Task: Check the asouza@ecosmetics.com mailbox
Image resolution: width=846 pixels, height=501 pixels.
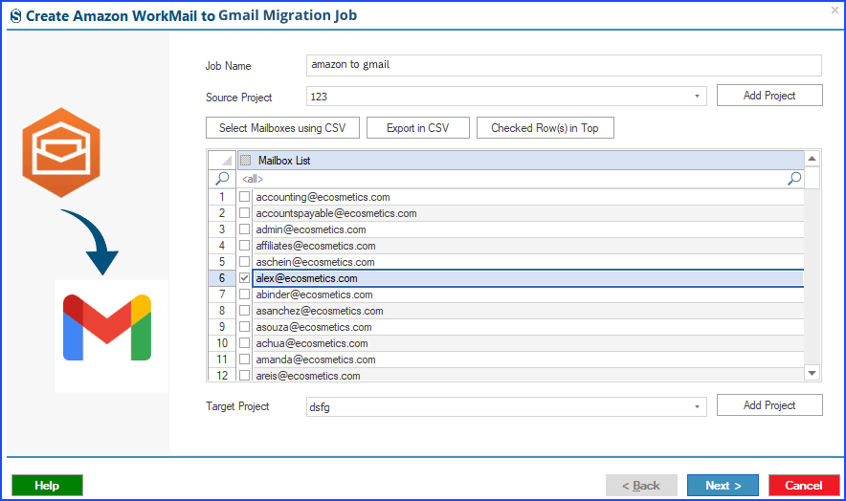Action: 244,327
